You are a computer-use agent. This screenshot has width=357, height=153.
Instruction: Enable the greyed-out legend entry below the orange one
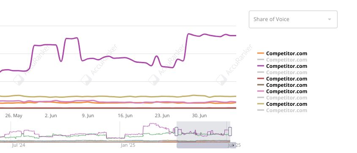click(282, 60)
